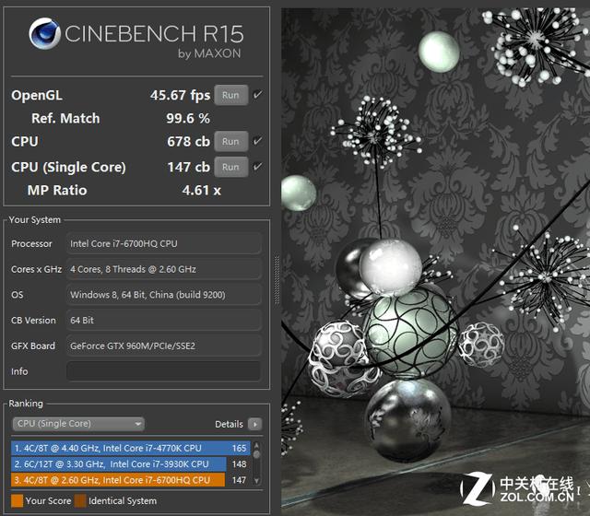This screenshot has height=516, width=590.
Task: Click the 678 cb CPU score
Action: 188,141
